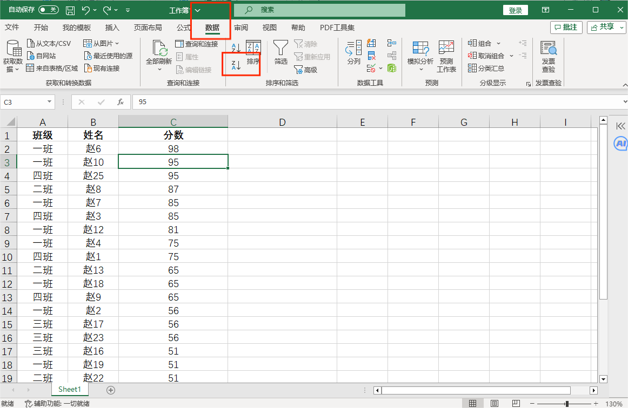This screenshot has height=408, width=628.
Task: Switch to Page Layout view in status bar
Action: click(494, 403)
